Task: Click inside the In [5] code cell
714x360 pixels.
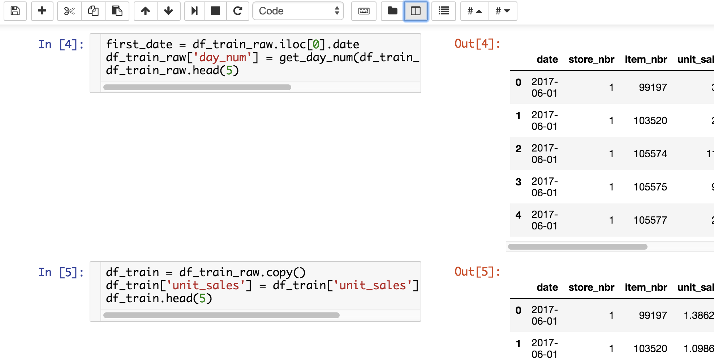Action: tap(260, 285)
